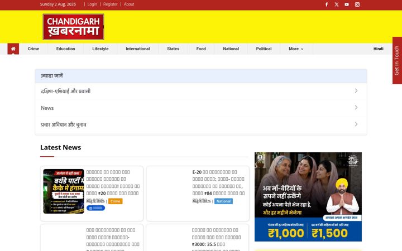The image size is (402, 251).
Task: Click the ज़्यादा जानें header
Action: (201, 76)
